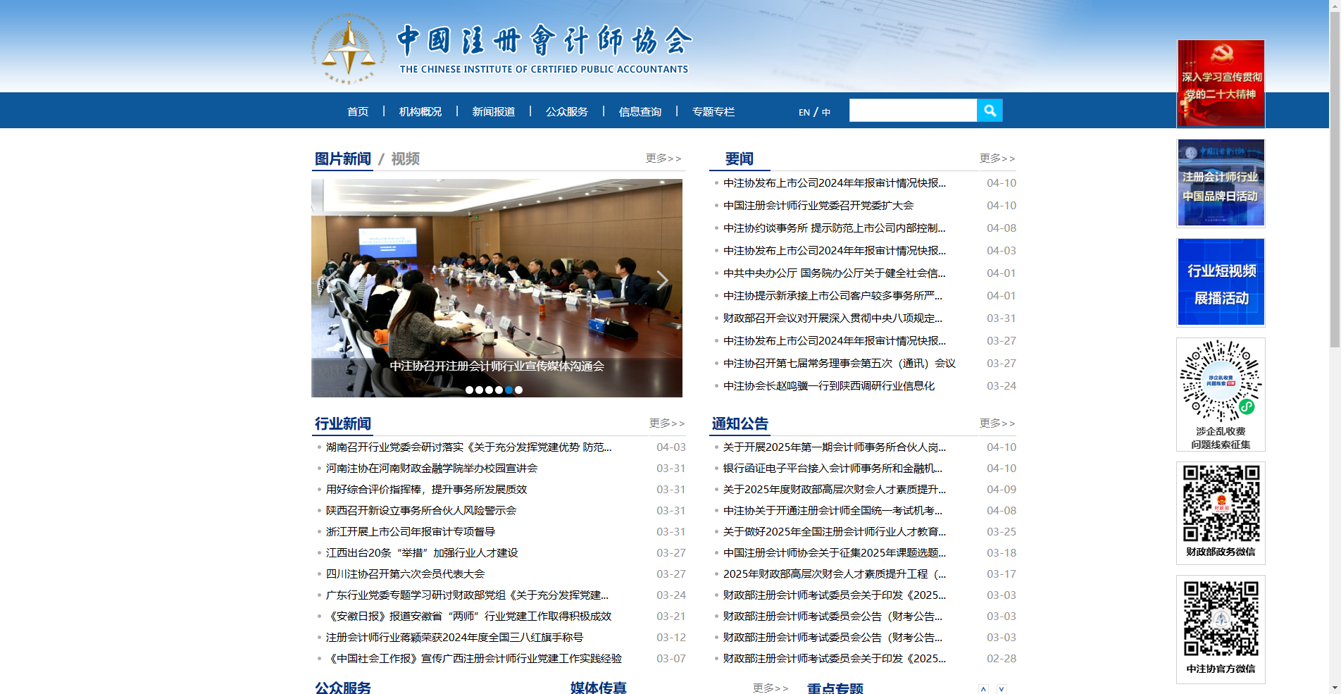Advance the carousel with the right arrow
Viewport: 1341px width, 694px height.
point(663,280)
